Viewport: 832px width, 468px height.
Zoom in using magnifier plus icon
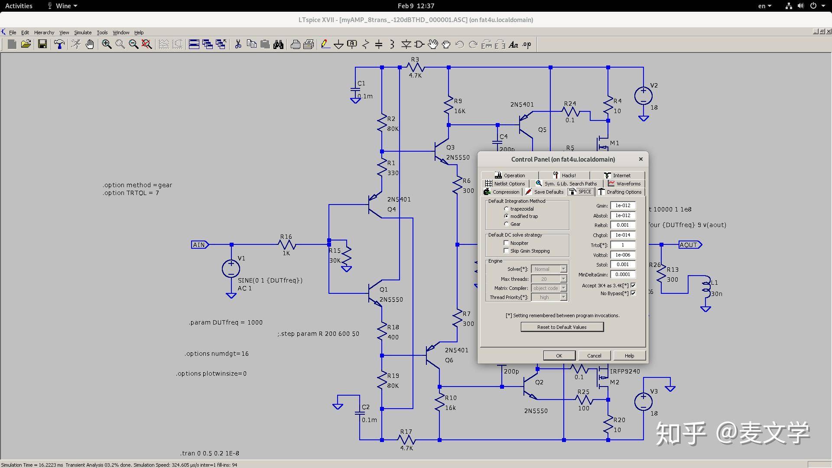click(x=107, y=44)
